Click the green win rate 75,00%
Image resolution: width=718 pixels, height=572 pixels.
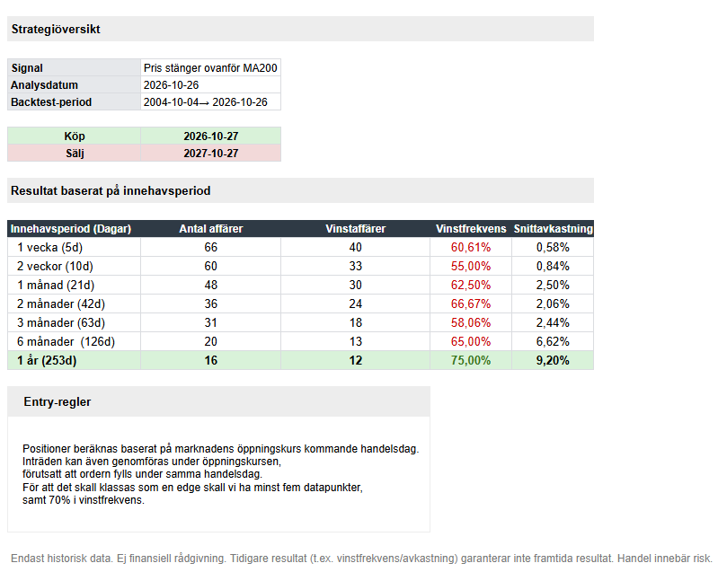[471, 361]
